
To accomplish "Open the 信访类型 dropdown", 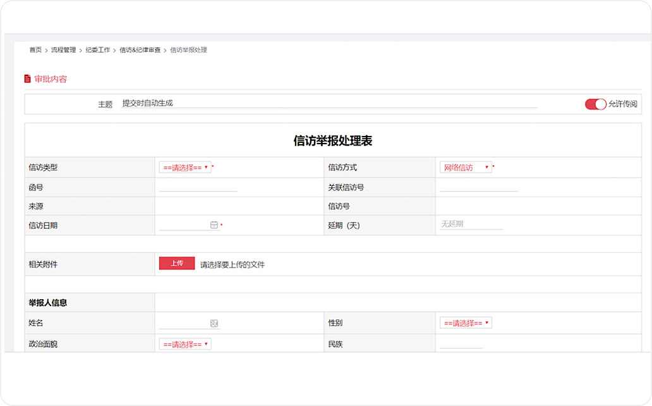I will [x=185, y=168].
